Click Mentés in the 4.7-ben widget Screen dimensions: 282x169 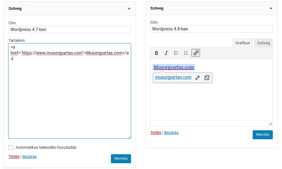point(121,159)
